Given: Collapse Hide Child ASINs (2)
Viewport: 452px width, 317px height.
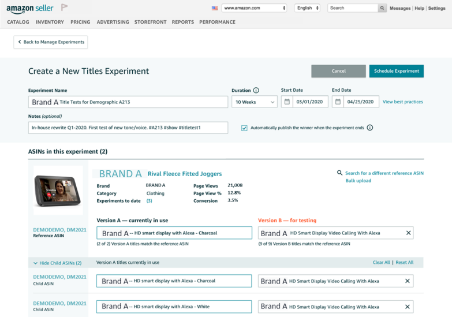Looking at the screenshot, I should pyautogui.click(x=58, y=263).
